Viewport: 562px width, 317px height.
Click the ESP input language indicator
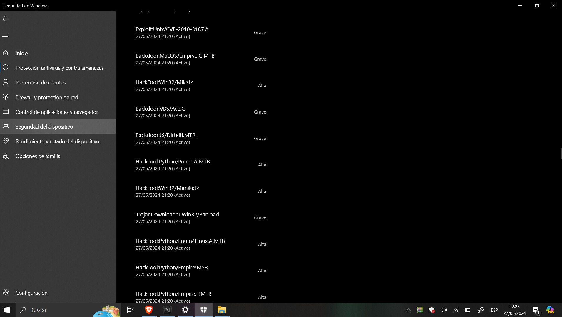tap(494, 310)
